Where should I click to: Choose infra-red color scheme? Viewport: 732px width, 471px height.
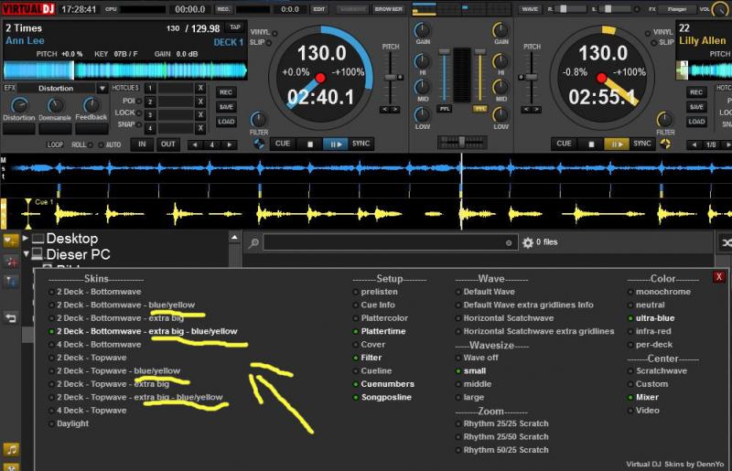click(x=650, y=331)
